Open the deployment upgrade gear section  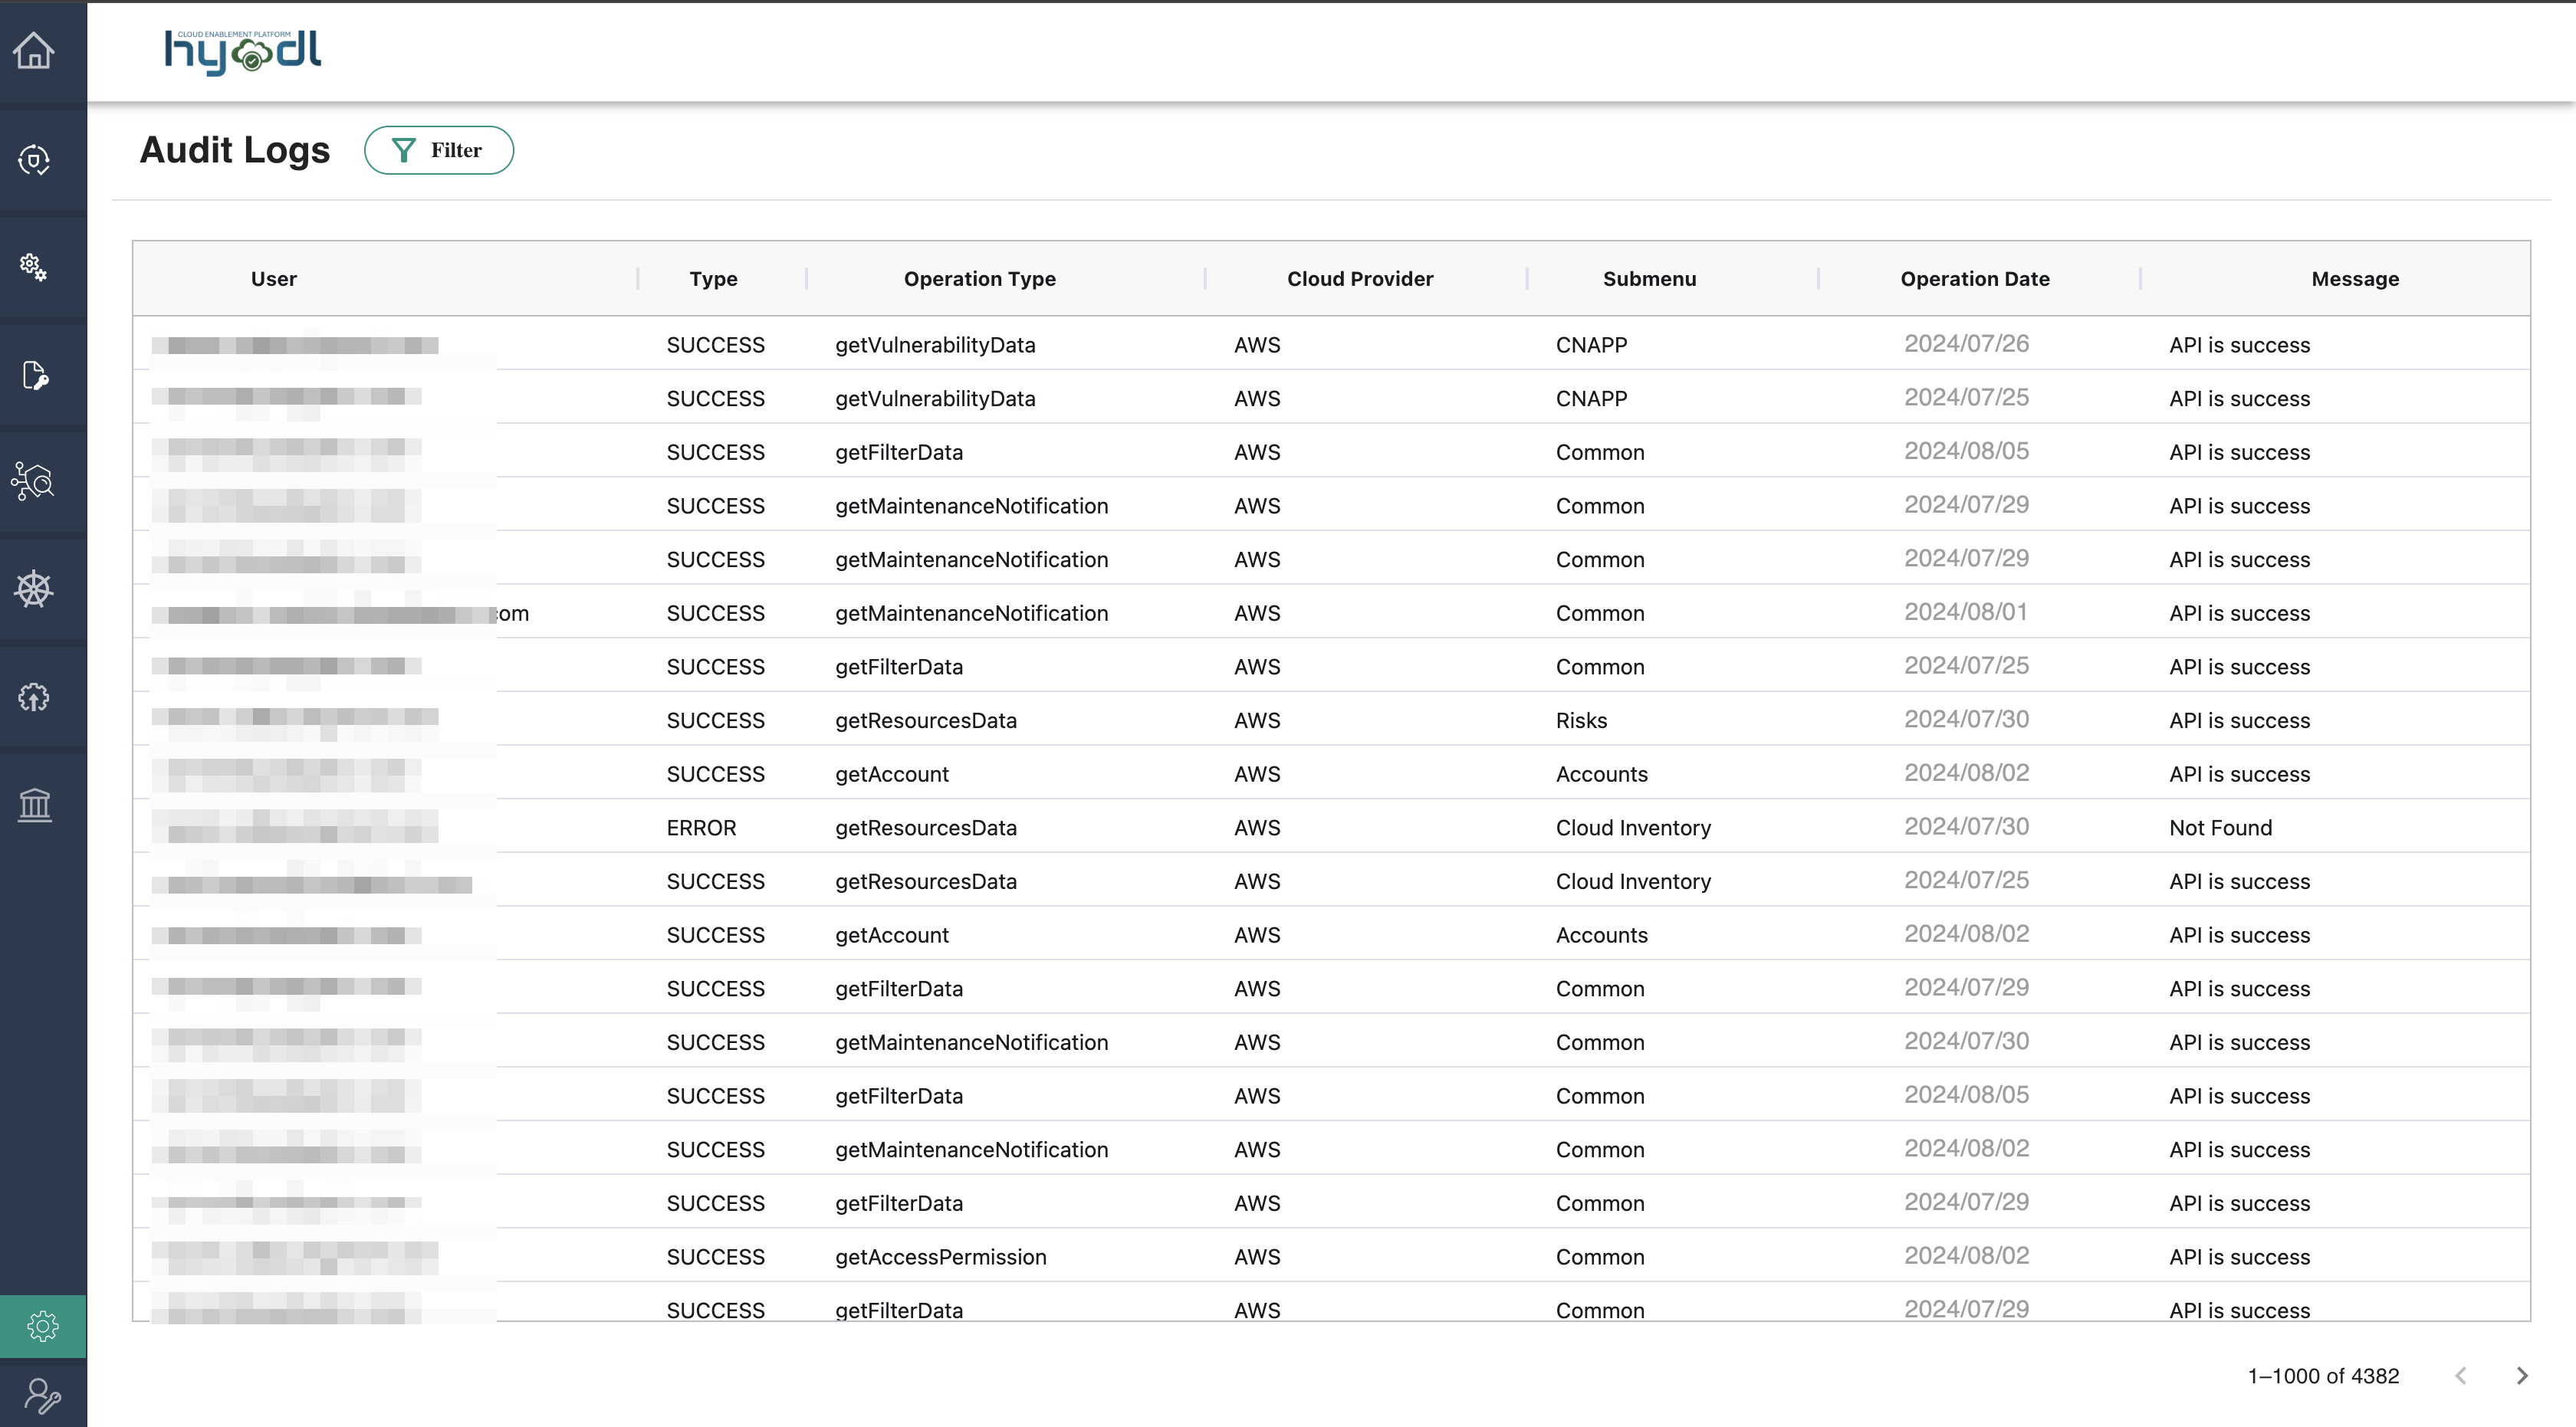35,697
